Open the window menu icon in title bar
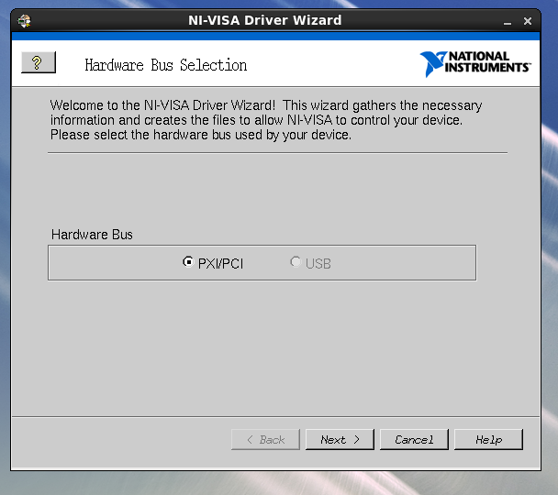This screenshot has width=558, height=495. tap(24, 21)
